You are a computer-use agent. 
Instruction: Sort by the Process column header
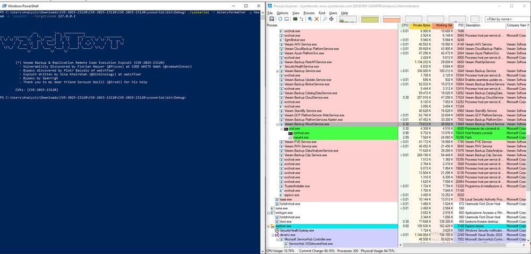[332, 26]
